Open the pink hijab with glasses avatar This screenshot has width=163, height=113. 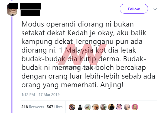(x=119, y=107)
